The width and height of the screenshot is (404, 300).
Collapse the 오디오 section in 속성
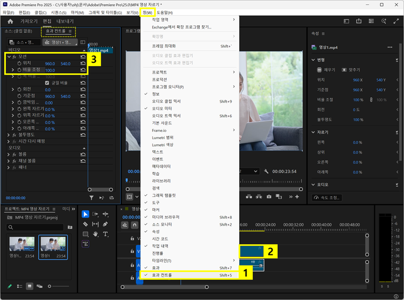tap(314, 184)
